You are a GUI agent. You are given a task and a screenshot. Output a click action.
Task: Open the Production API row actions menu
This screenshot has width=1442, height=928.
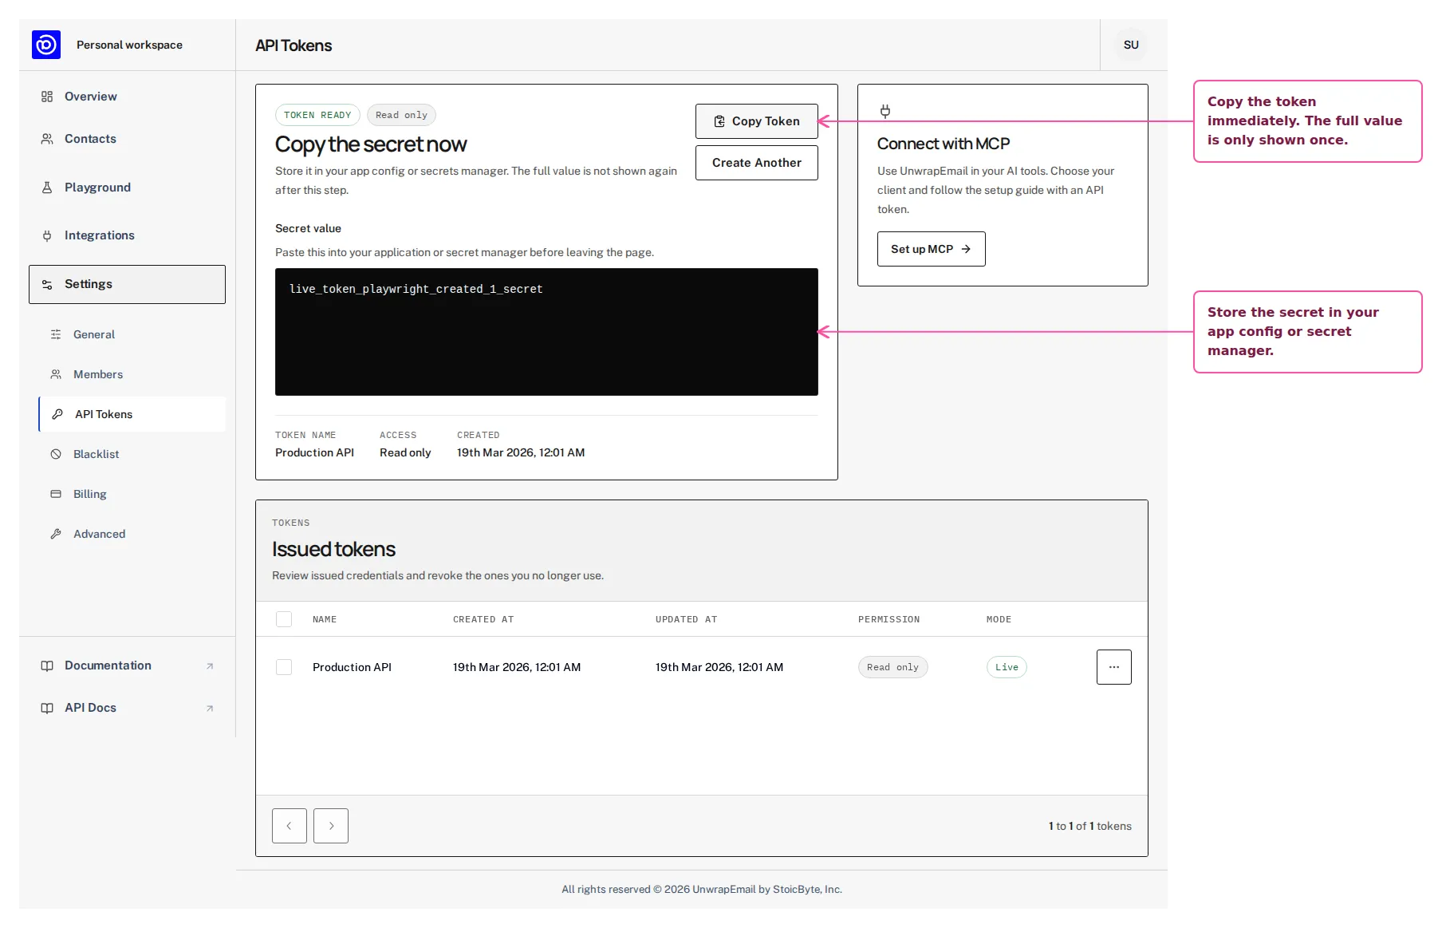[x=1113, y=667]
